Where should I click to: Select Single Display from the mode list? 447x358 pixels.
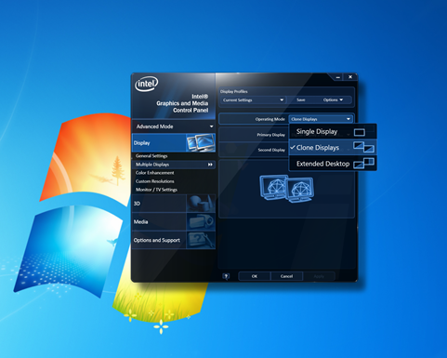click(x=333, y=132)
